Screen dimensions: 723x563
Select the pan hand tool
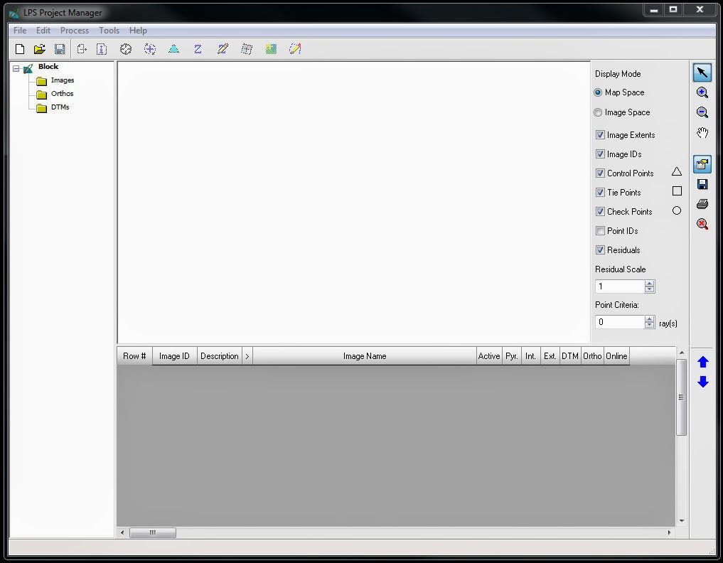(702, 133)
